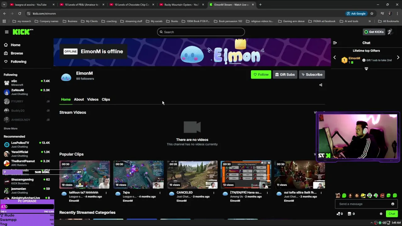
Task: Switch to the About tab
Action: (x=79, y=100)
